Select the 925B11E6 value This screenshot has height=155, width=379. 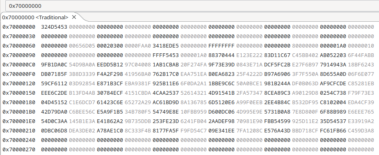click(166, 83)
